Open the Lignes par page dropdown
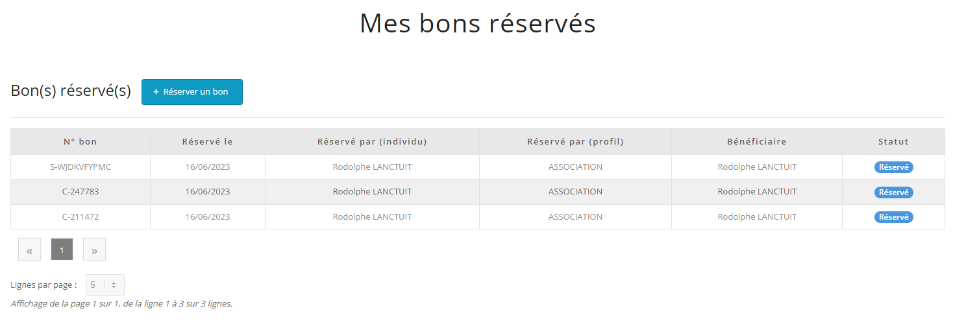Image resolution: width=953 pixels, height=326 pixels. [x=105, y=285]
